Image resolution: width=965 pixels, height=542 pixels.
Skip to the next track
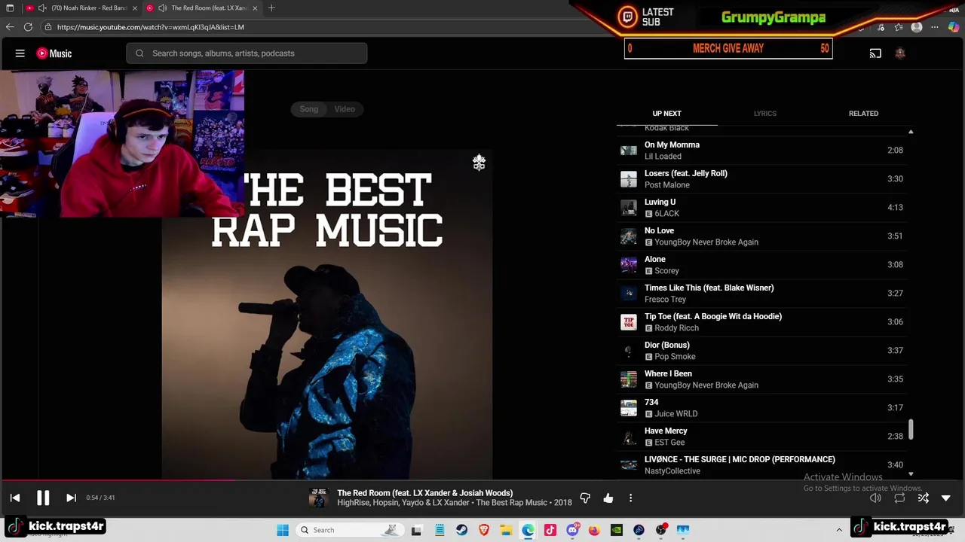point(71,498)
